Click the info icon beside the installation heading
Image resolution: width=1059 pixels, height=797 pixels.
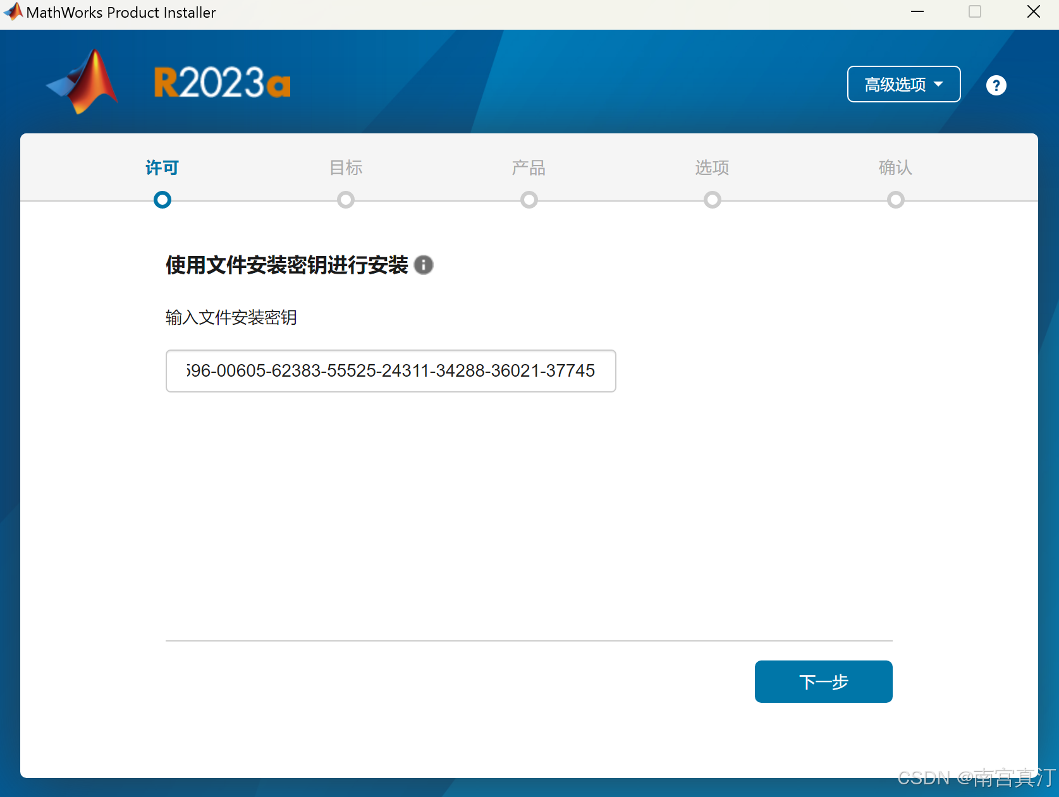424,265
